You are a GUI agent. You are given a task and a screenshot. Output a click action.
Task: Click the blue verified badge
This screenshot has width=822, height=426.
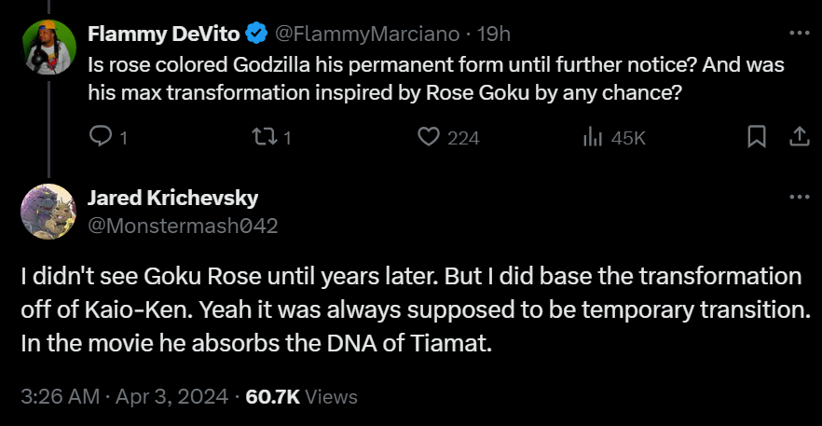(x=256, y=34)
